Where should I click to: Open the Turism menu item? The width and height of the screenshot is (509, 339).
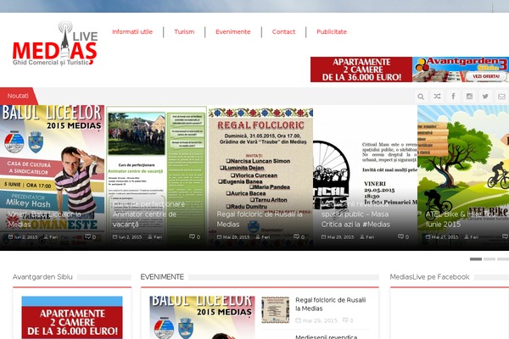[x=184, y=32]
